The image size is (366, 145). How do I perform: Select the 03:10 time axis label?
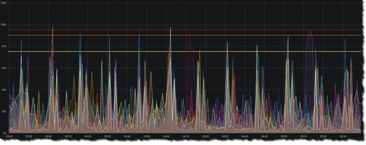coord(68,136)
